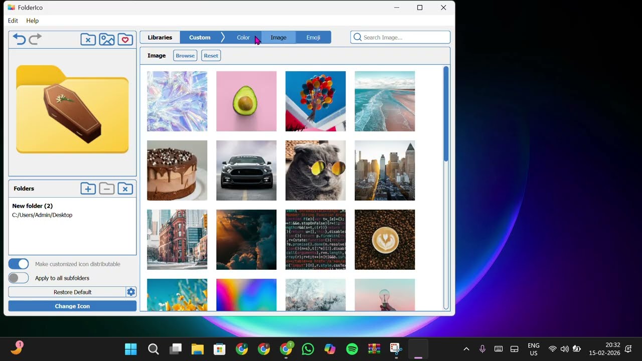Focus the Search Image field
Image resolution: width=642 pixels, height=361 pixels.
400,37
